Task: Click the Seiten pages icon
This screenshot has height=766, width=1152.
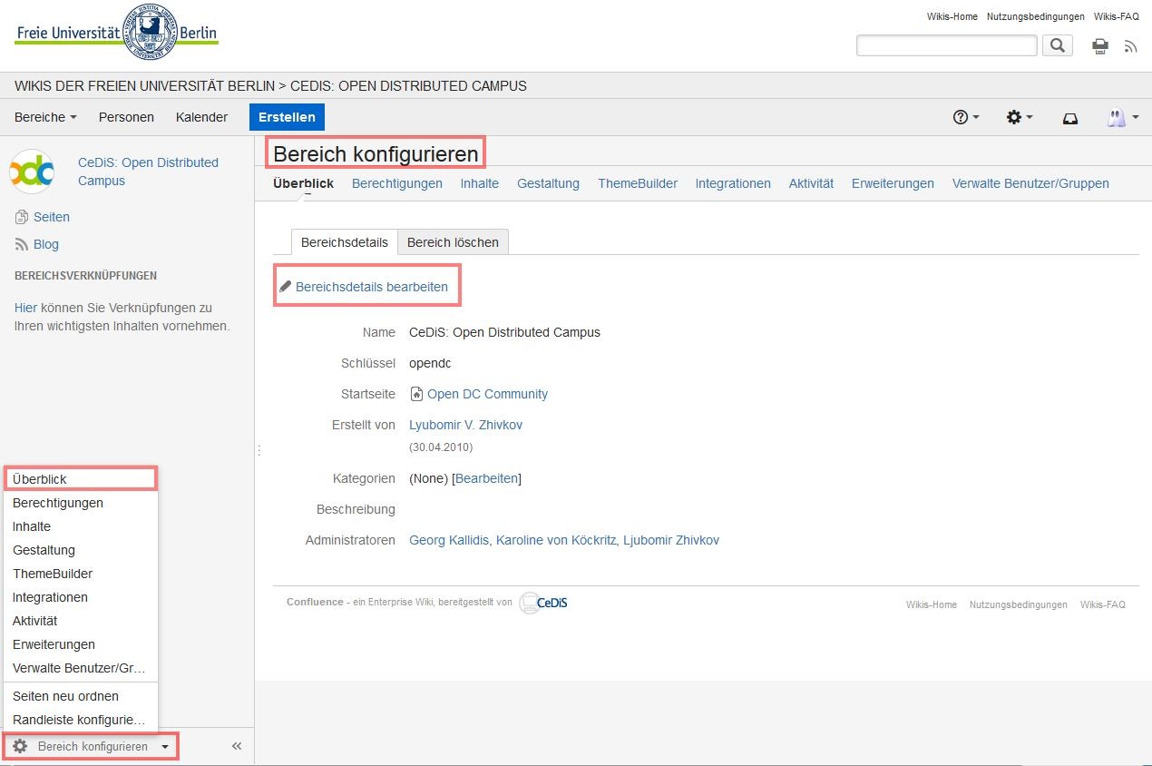Action: [x=22, y=217]
